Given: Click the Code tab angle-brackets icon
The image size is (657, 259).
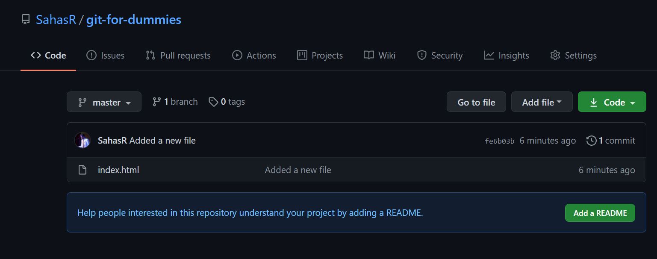Looking at the screenshot, I should pos(36,56).
